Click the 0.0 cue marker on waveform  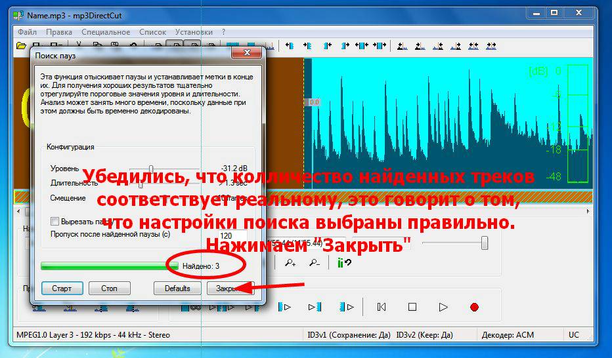click(314, 102)
